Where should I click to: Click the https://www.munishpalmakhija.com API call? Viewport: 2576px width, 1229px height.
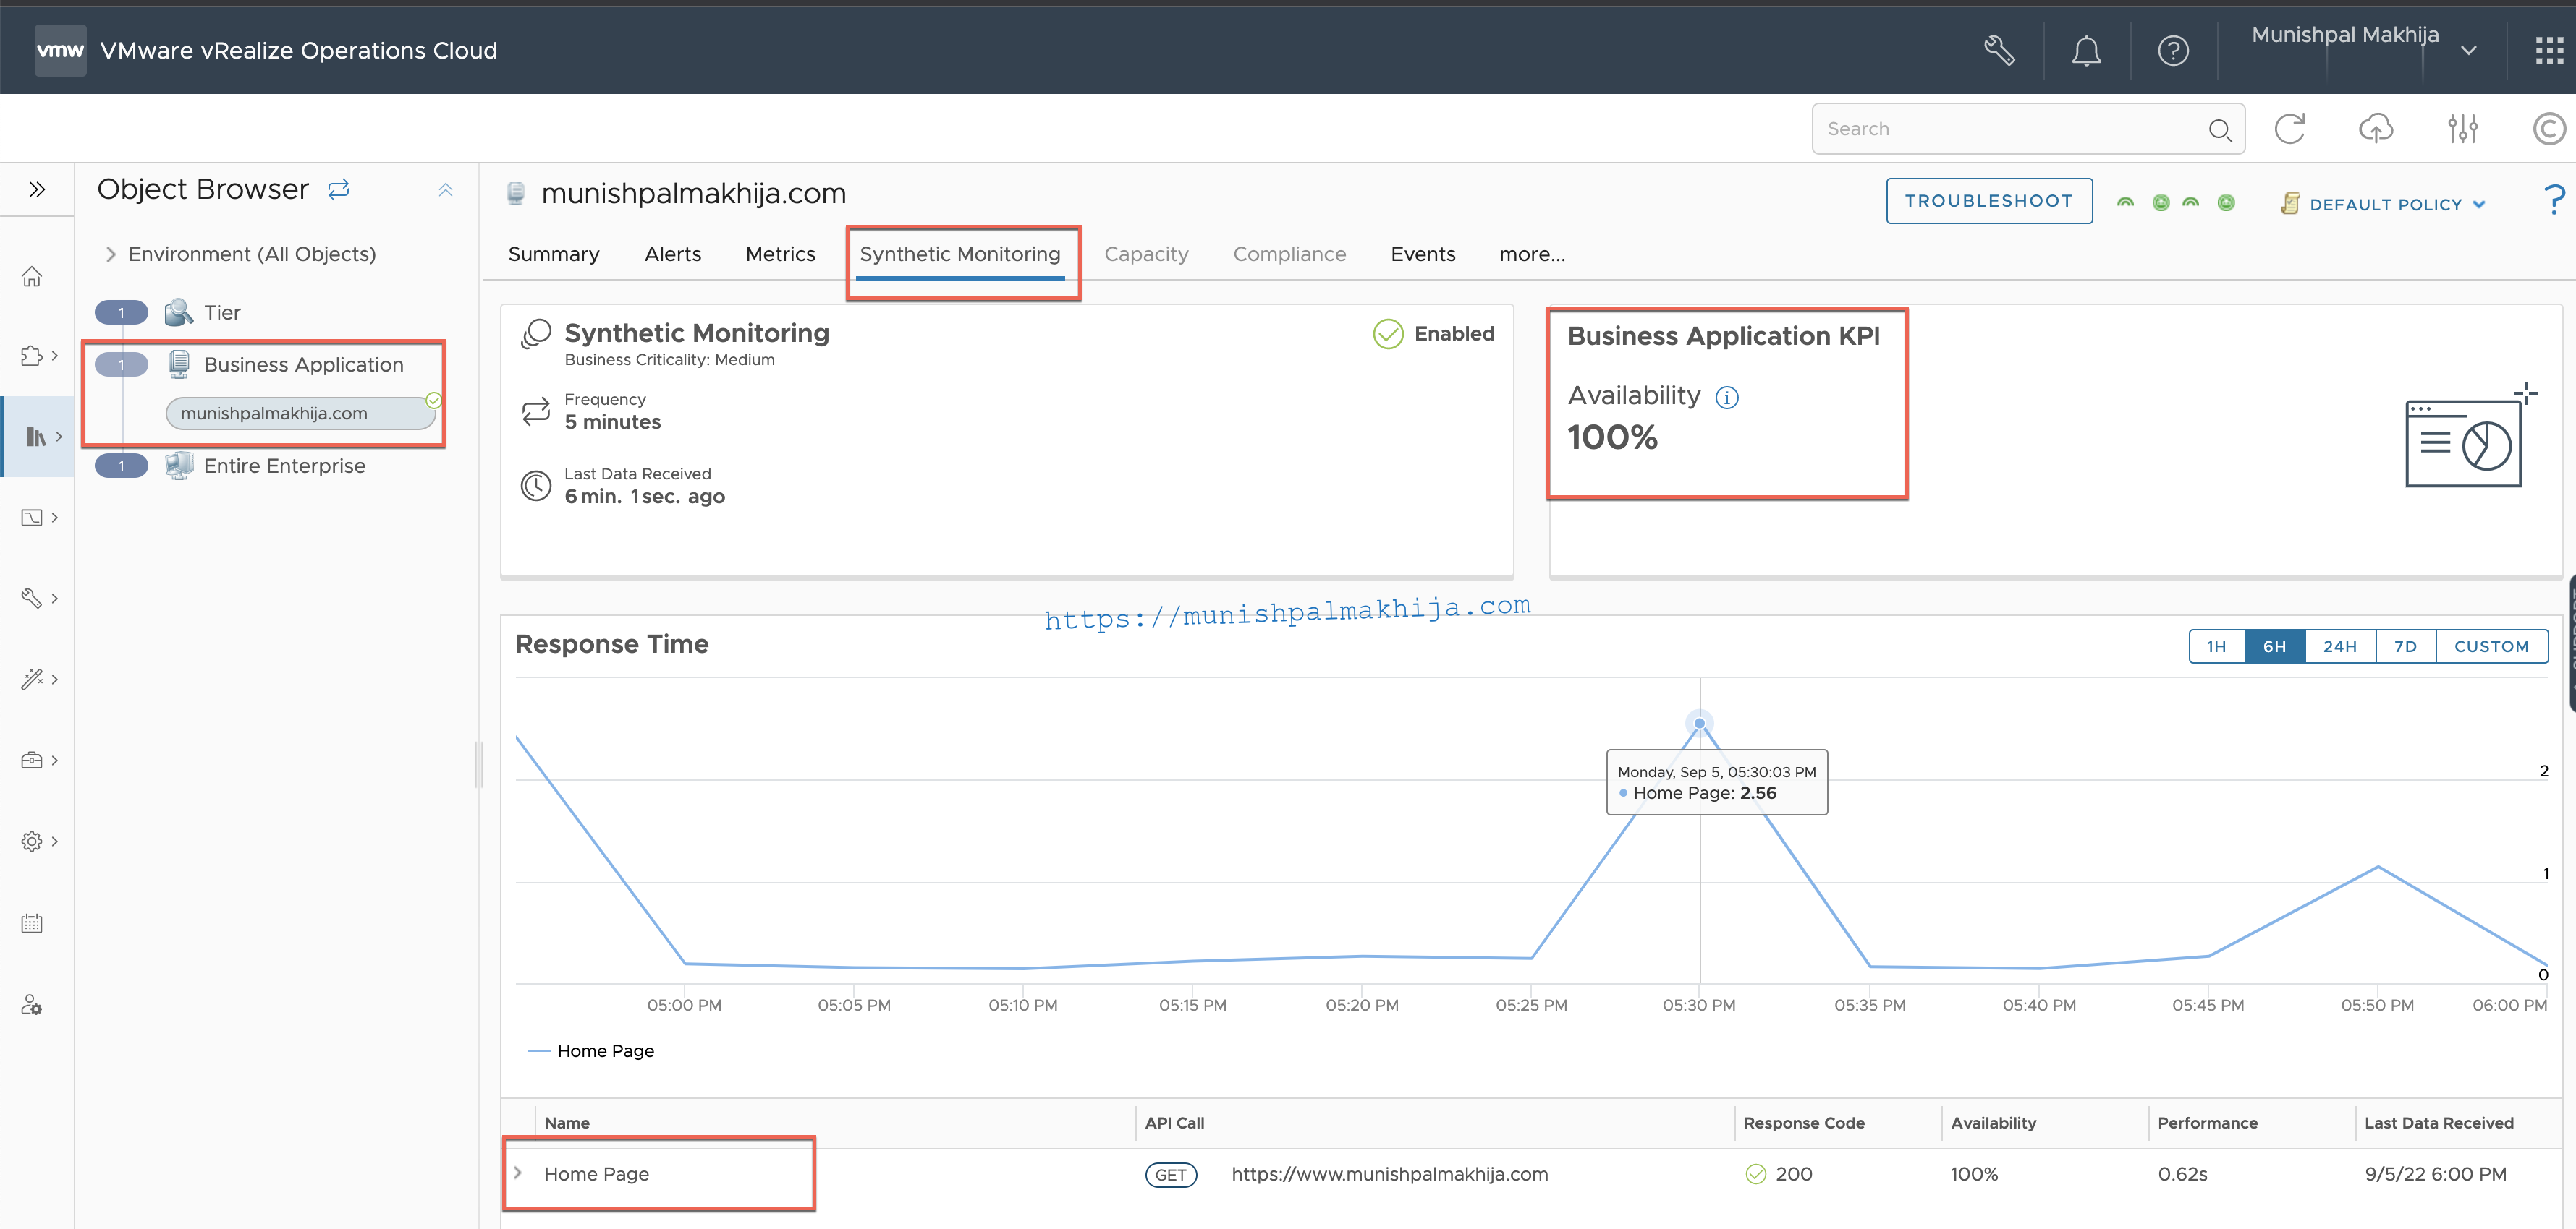click(1389, 1175)
